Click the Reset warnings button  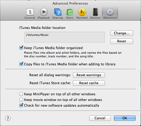click(x=89, y=75)
